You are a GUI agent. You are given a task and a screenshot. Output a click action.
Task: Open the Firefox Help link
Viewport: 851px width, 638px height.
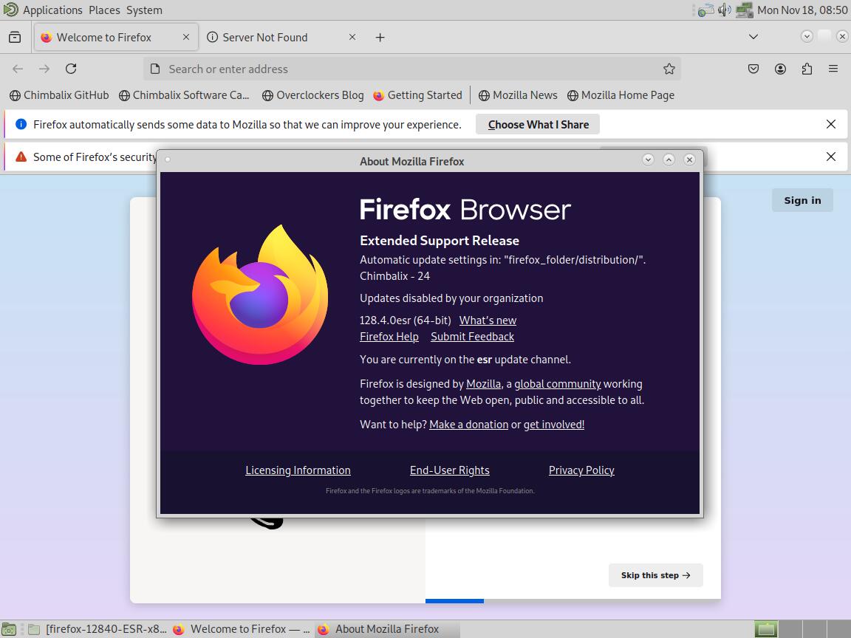[389, 337]
